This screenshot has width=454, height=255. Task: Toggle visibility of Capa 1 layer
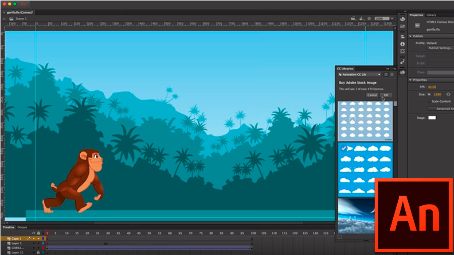34,239
